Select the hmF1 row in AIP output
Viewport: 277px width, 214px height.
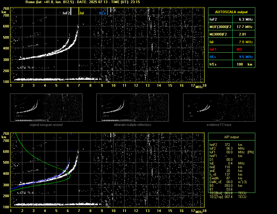coord(225,156)
